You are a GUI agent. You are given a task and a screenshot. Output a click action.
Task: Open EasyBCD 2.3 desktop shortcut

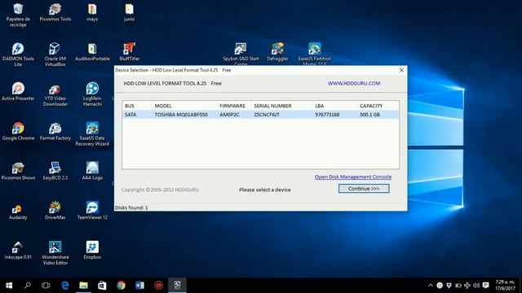55,171
